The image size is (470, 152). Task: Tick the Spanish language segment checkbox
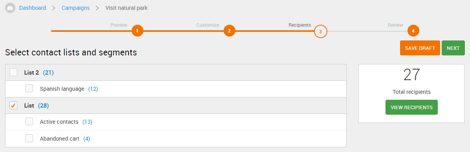[29, 89]
